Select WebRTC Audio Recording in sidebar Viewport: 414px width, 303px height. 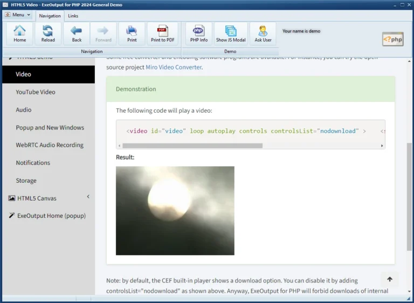click(50, 145)
